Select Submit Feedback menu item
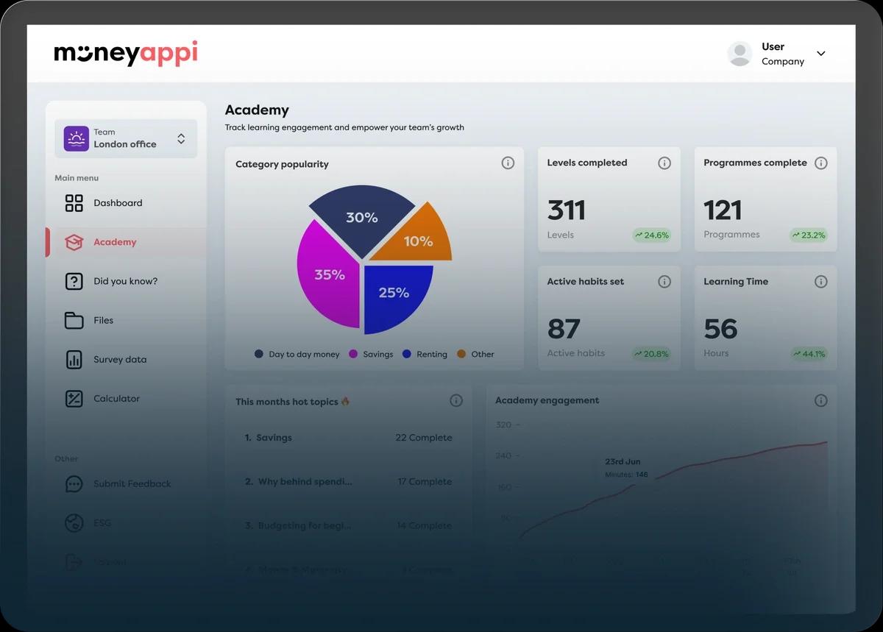Viewport: 883px width, 632px height. pos(132,484)
